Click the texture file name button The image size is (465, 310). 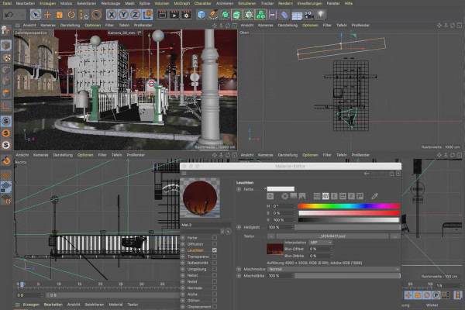(x=332, y=236)
